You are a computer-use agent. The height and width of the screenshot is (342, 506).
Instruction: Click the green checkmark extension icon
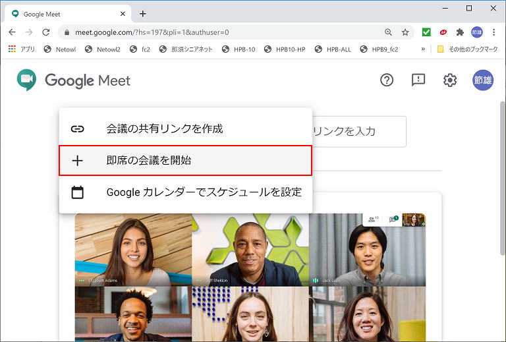426,32
